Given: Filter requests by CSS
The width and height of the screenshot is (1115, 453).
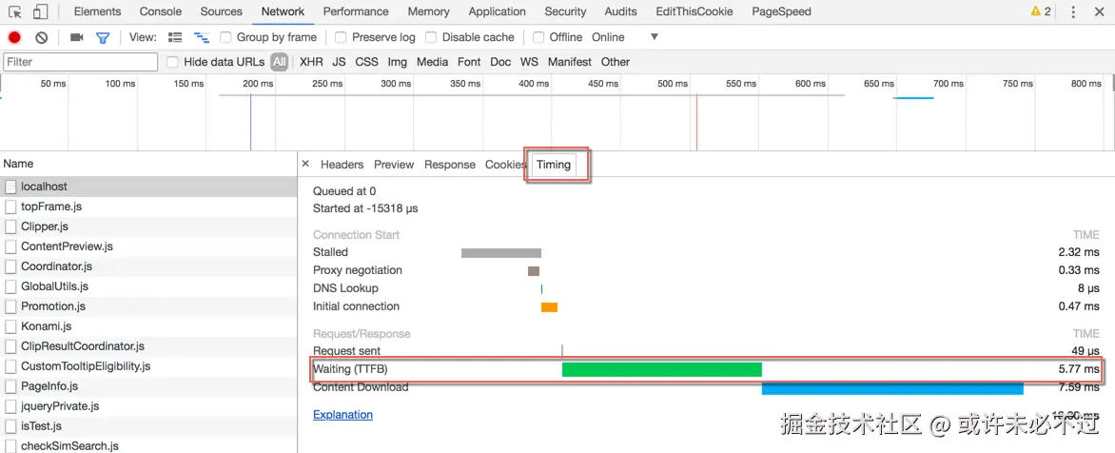Looking at the screenshot, I should click(x=367, y=62).
